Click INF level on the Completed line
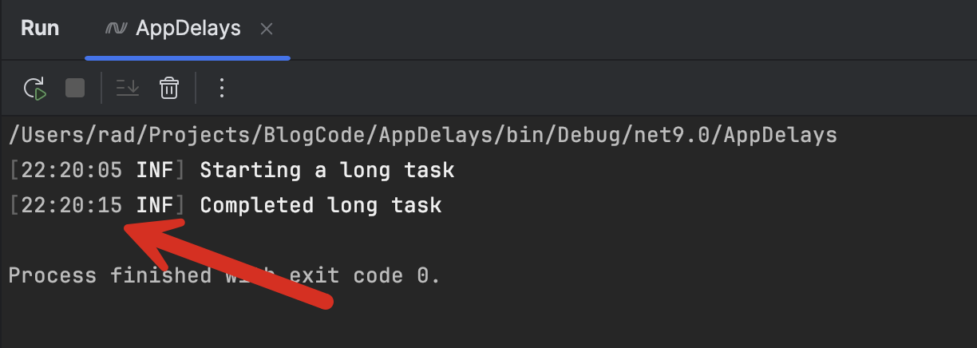 pyautogui.click(x=155, y=205)
